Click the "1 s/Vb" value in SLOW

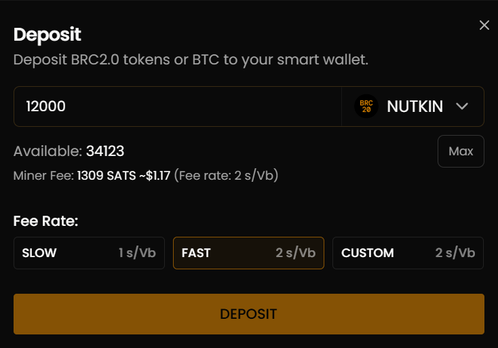(137, 253)
